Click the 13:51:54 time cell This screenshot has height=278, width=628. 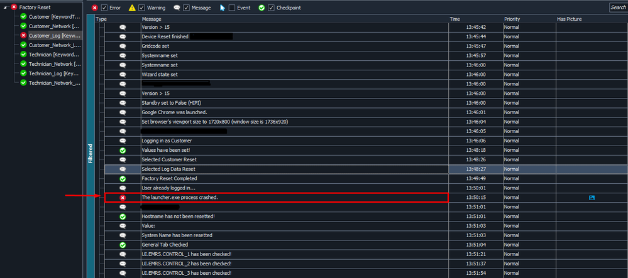point(476,273)
